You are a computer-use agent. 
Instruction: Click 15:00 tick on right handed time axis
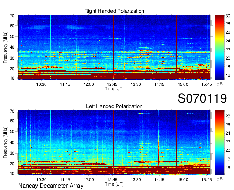pyautogui.click(x=183, y=84)
